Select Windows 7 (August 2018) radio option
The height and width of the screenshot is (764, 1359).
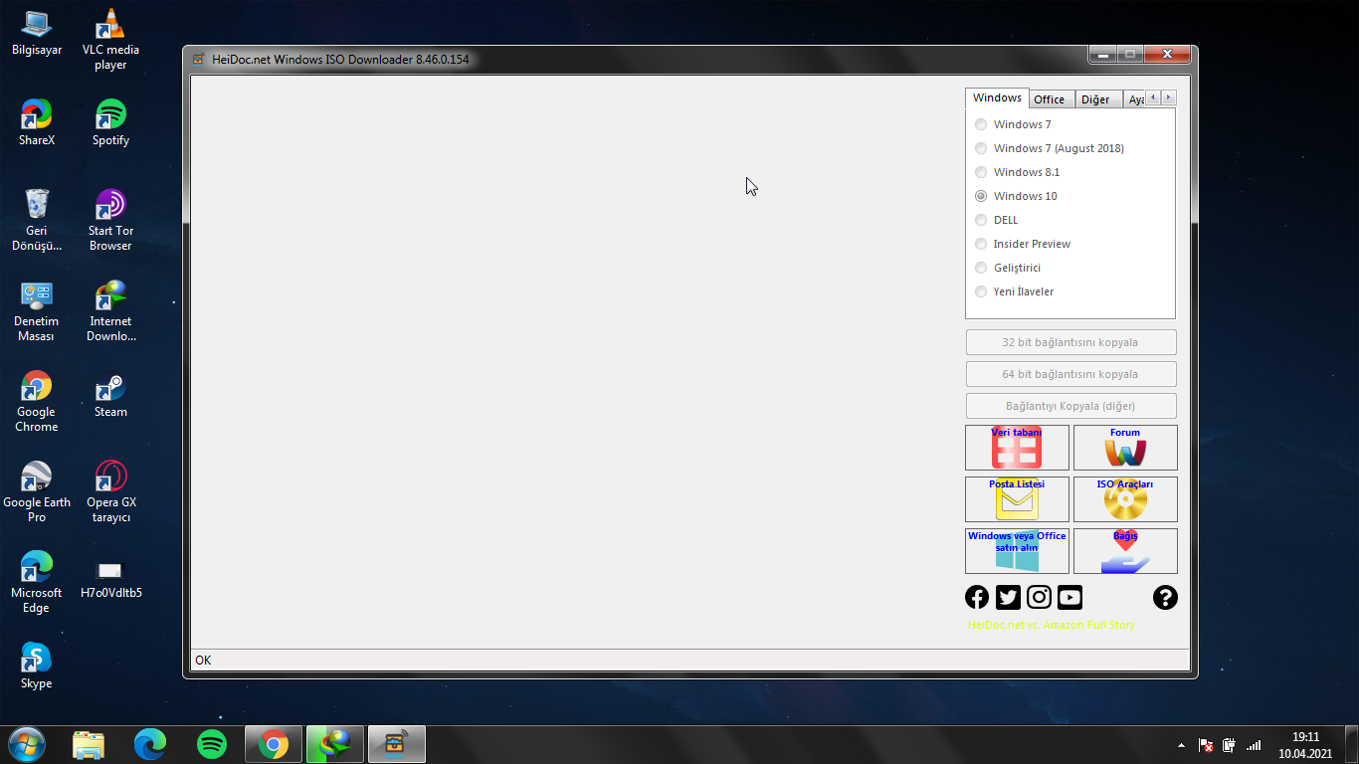(981, 148)
